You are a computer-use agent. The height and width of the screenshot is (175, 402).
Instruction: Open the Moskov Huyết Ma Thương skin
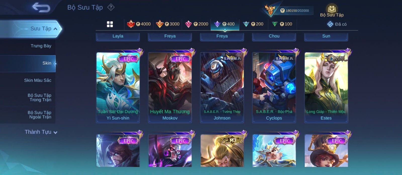[x=170, y=87]
